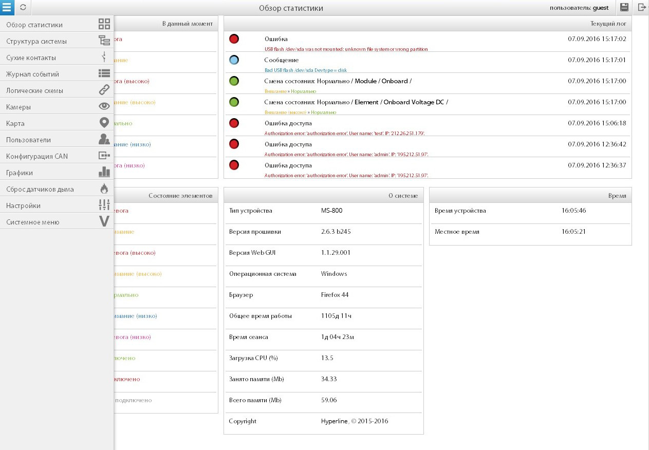Click the grid icon beside Обзор статистики
Viewport: 649px width, 450px height.
point(104,24)
